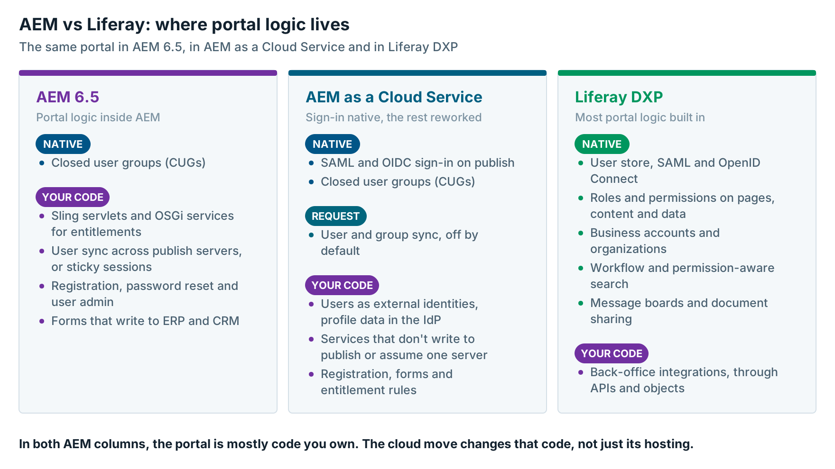Select 'User and group sync, off by default'

coord(399,243)
